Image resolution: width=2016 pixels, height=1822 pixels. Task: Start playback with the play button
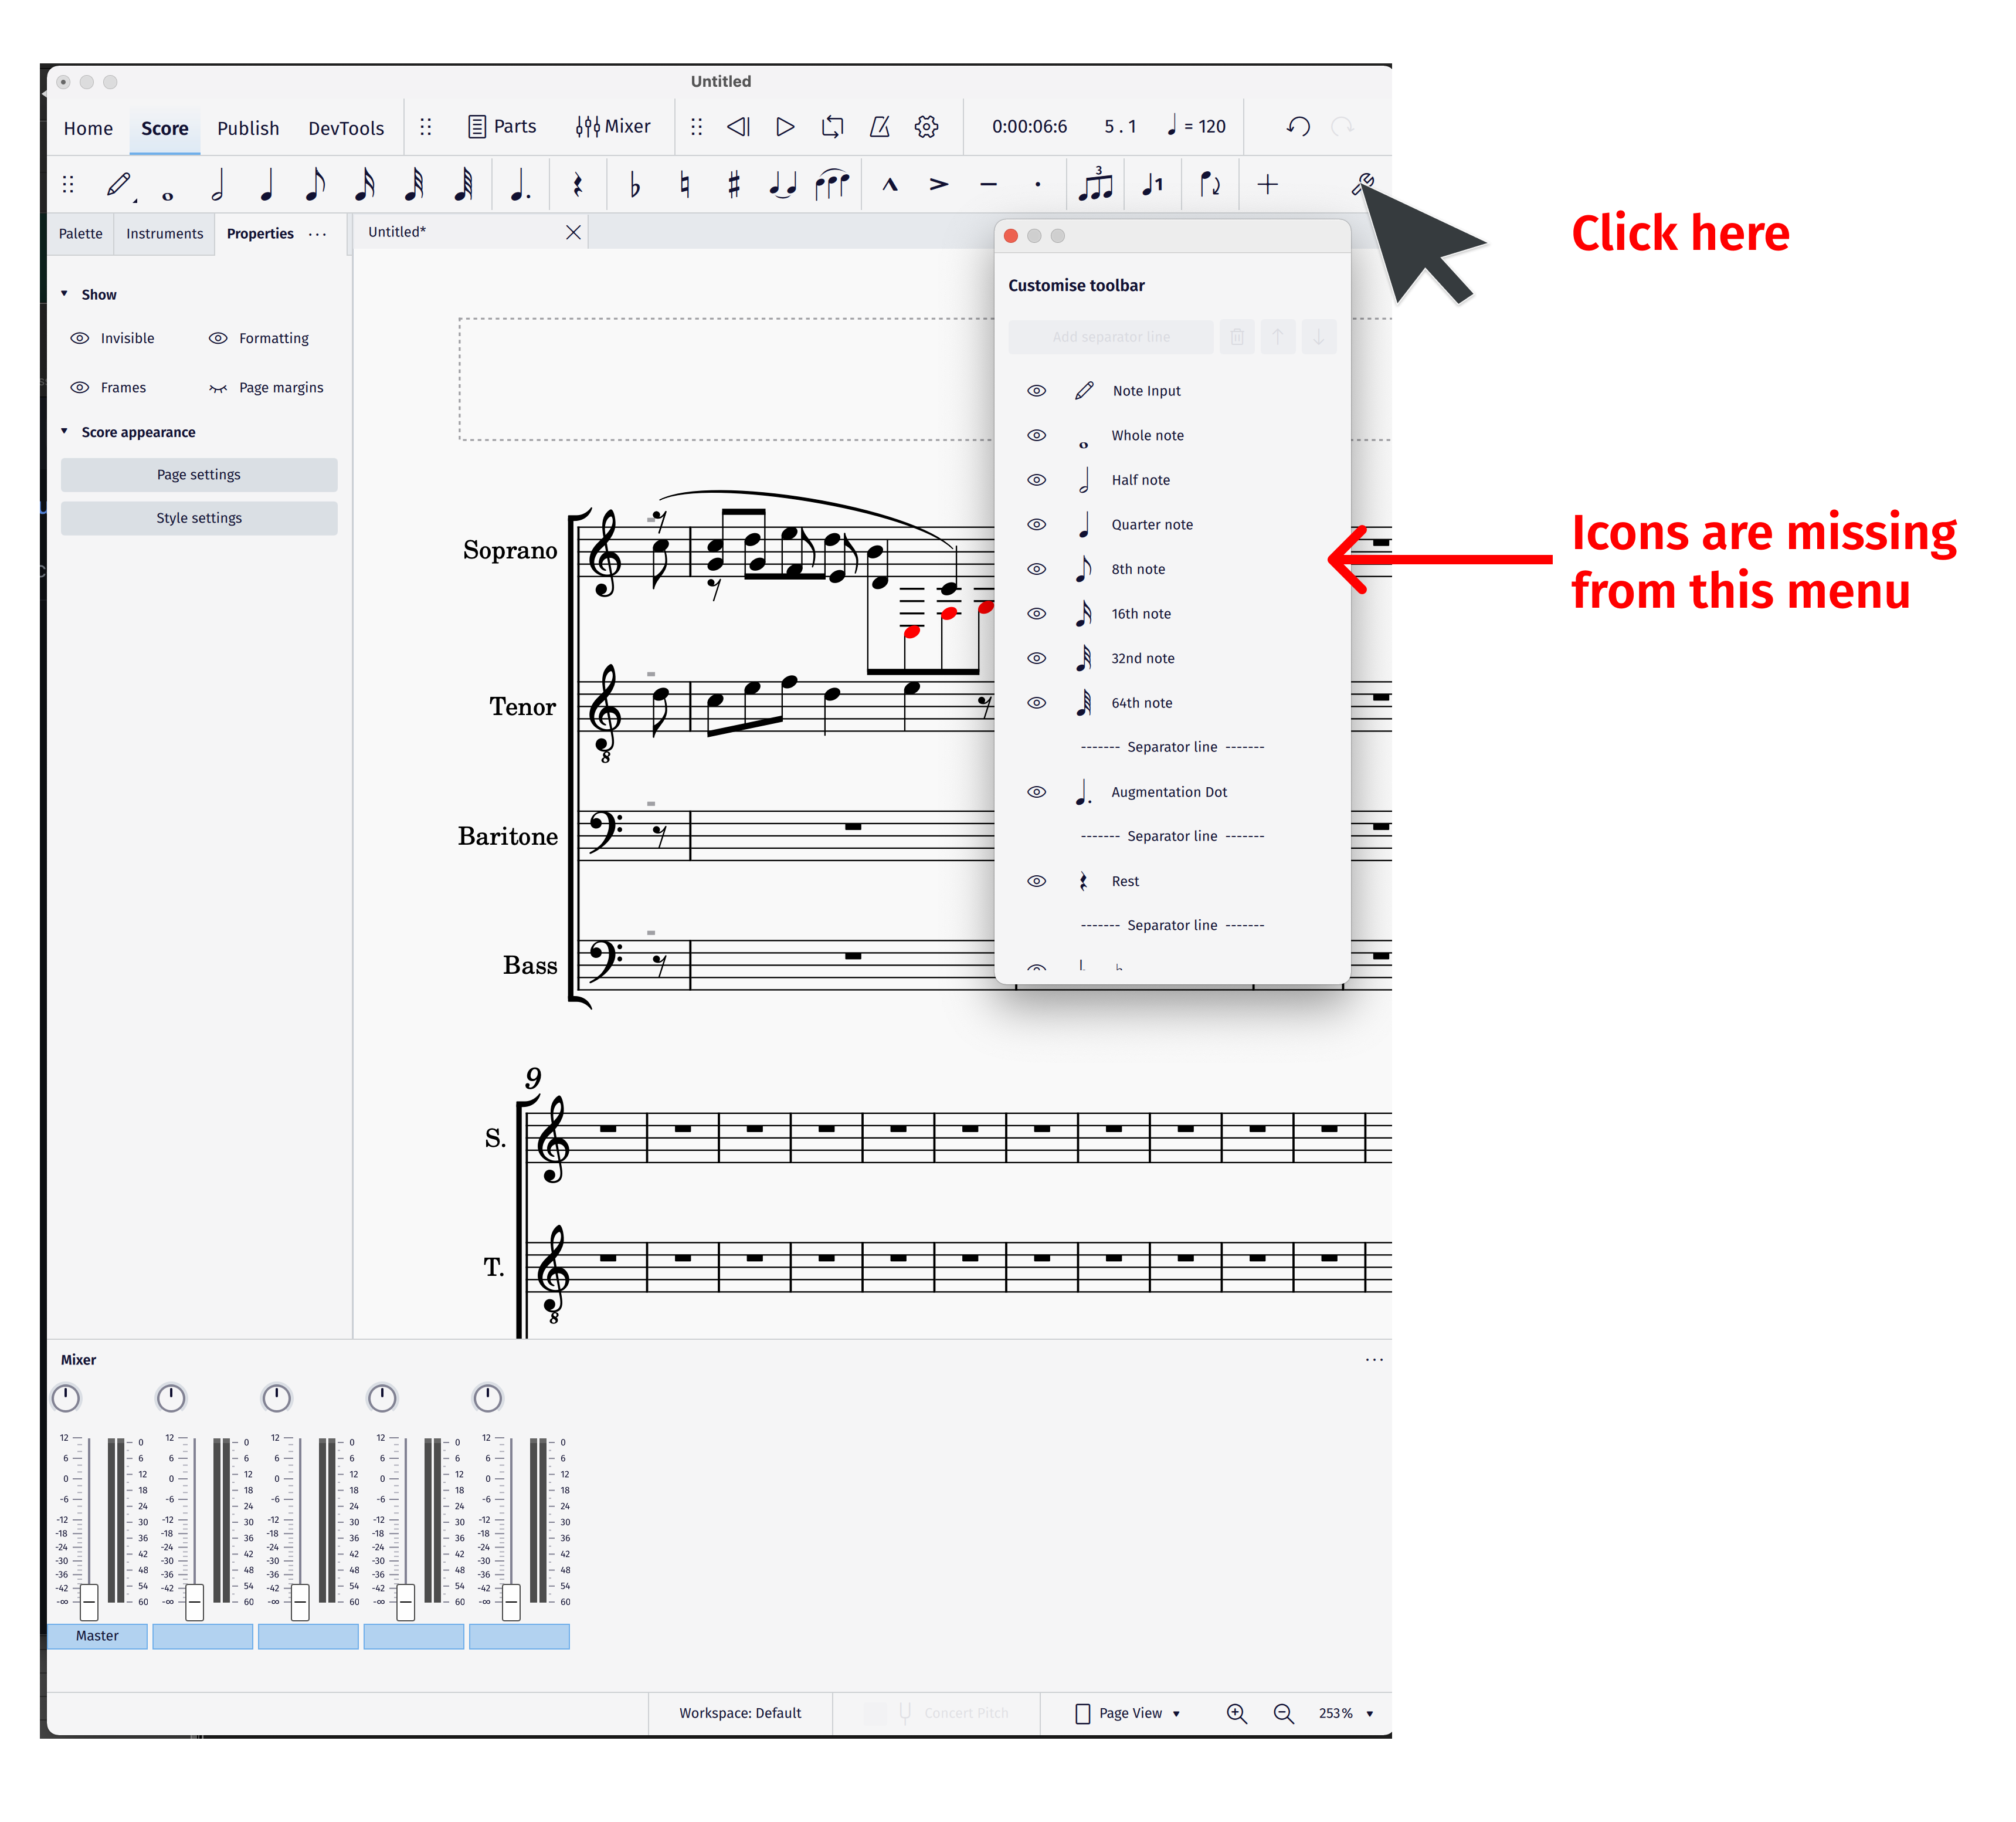pos(785,127)
